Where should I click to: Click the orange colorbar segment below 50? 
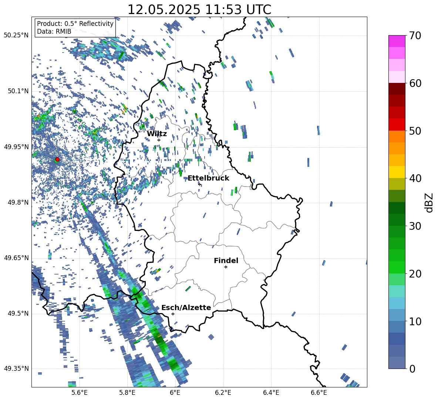(x=397, y=137)
